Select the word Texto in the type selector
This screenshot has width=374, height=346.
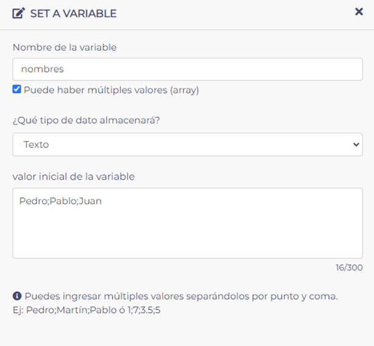click(36, 144)
